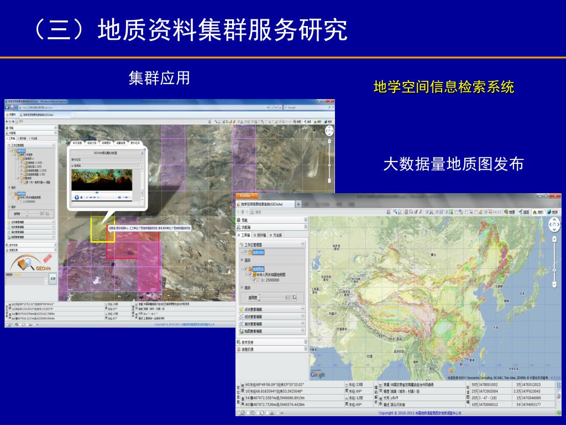
Task: Play the video in GEOsite popup
Action: (76, 198)
